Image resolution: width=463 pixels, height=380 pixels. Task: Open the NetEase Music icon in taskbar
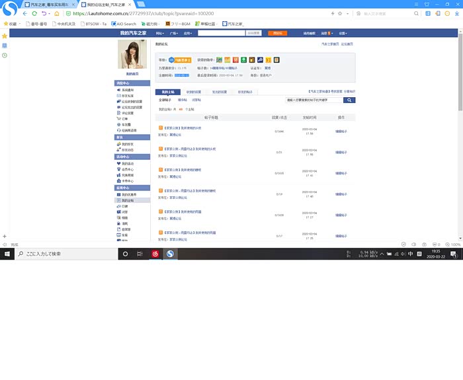pyautogui.click(x=155, y=254)
